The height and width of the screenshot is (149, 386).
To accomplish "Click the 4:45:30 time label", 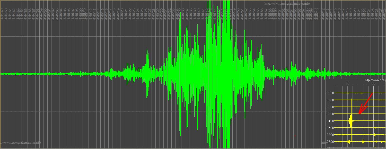I will (161, 14).
